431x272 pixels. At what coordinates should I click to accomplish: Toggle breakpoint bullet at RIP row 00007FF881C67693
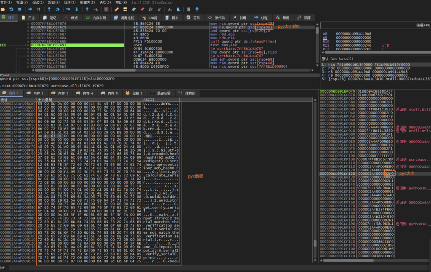[28, 45]
